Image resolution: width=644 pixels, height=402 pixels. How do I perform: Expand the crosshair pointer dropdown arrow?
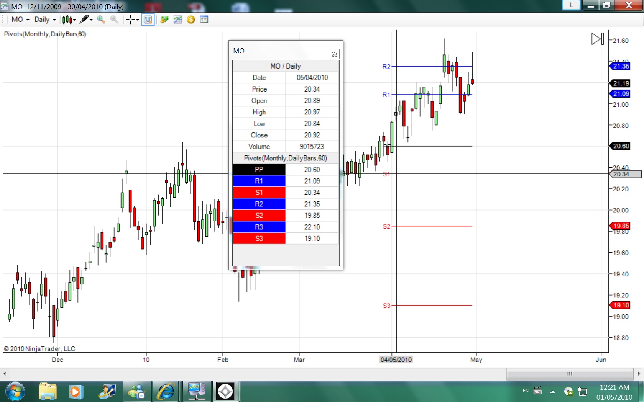(x=137, y=20)
